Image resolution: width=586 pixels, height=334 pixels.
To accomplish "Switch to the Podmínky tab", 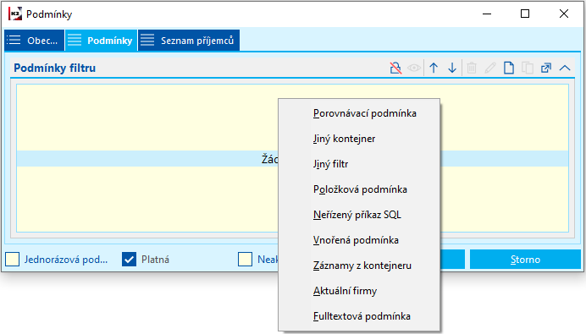I will (101, 41).
